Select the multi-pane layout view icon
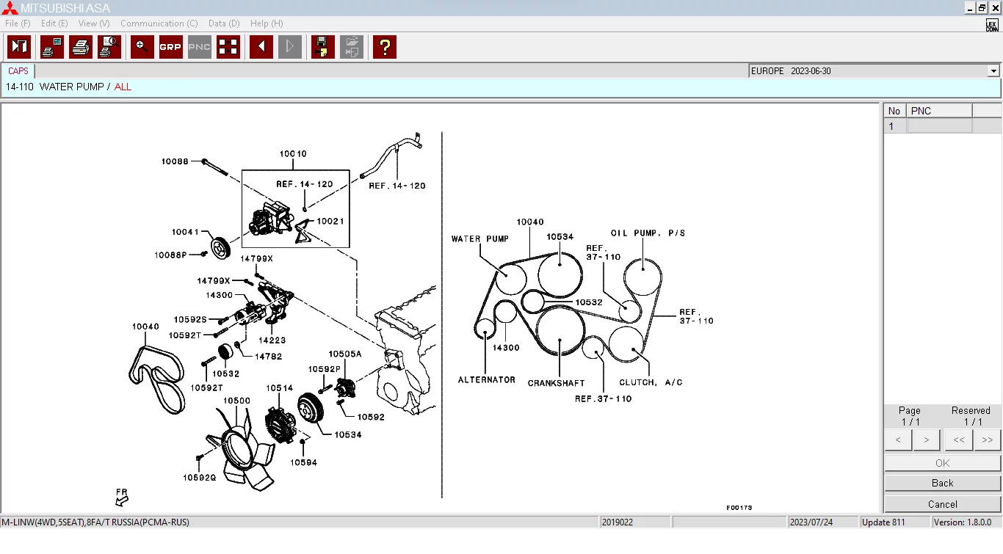This screenshot has width=1003, height=554. [x=228, y=46]
